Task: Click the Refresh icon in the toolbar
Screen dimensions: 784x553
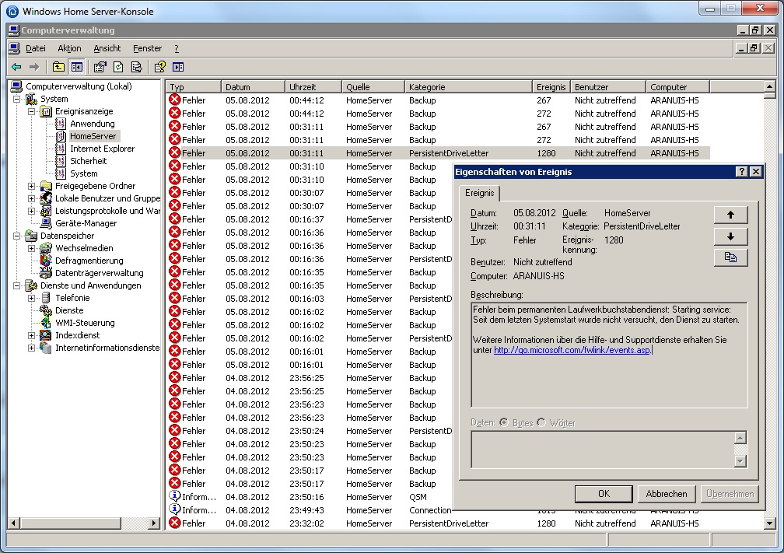Action: (118, 67)
